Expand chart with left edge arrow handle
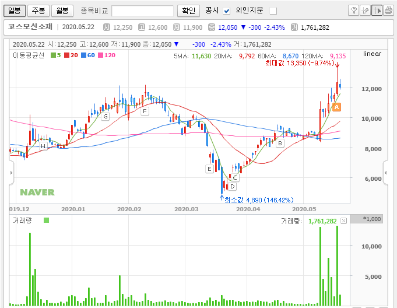The width and height of the screenshot is (397, 308). [x=11, y=173]
